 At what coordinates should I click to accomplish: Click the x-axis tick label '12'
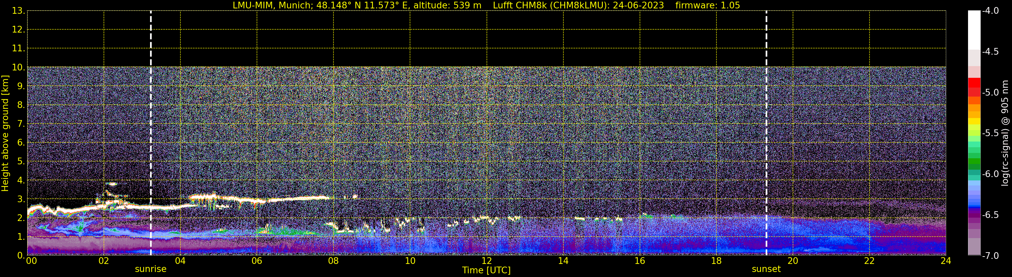(x=486, y=261)
